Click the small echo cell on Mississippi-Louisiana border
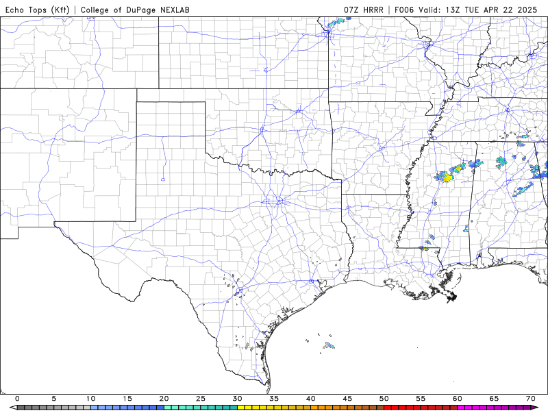548x411 pixels. click(x=423, y=248)
